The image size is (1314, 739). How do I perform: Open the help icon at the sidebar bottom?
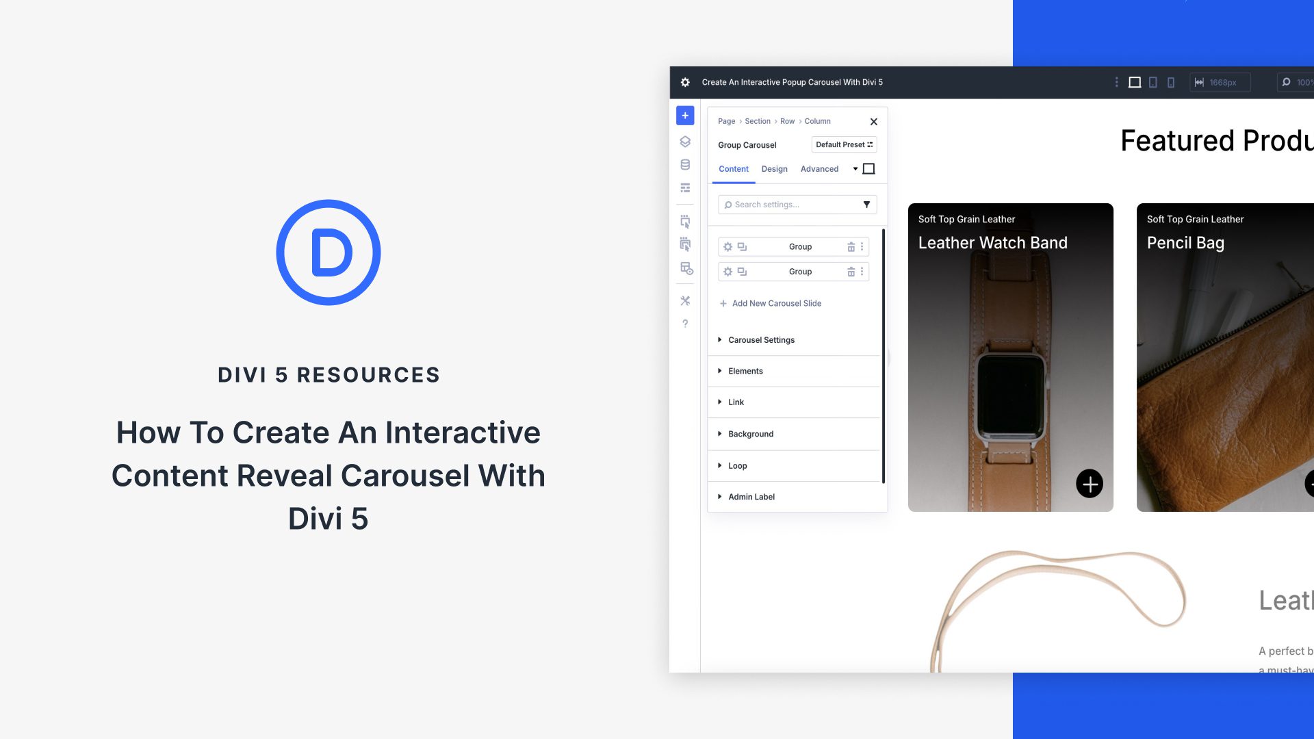[684, 323]
